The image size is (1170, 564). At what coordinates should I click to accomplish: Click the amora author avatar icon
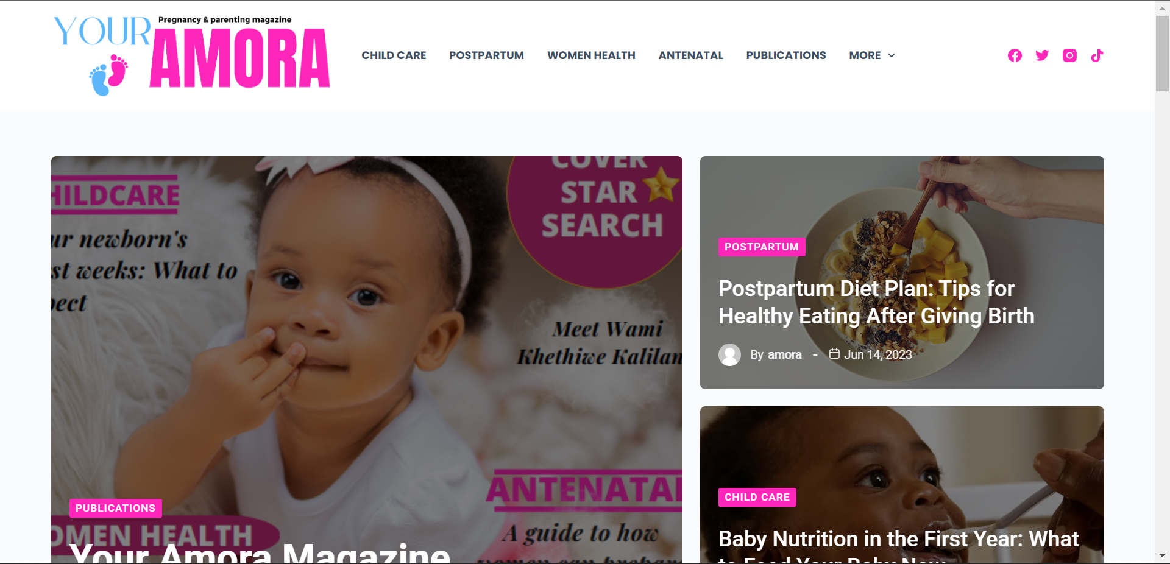pos(729,354)
